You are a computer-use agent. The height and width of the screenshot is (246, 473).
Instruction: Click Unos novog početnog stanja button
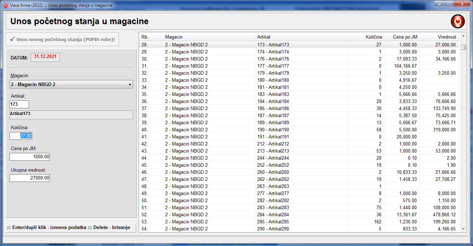62,39
